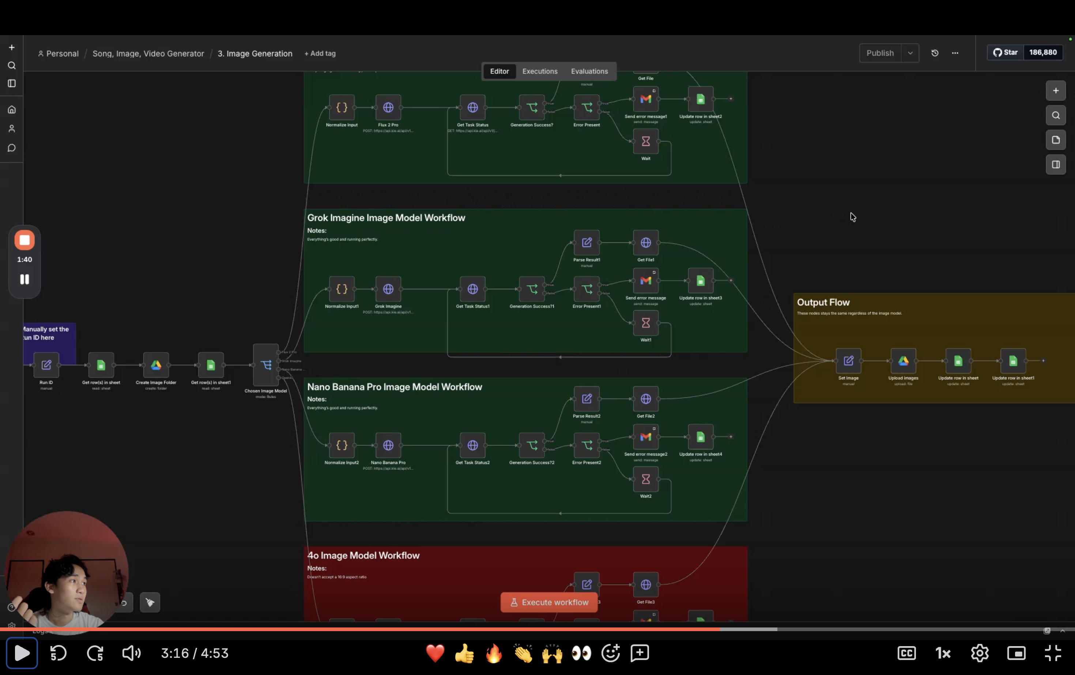Rewind the video five seconds
Screen dimensions: 1075x675
coord(59,653)
